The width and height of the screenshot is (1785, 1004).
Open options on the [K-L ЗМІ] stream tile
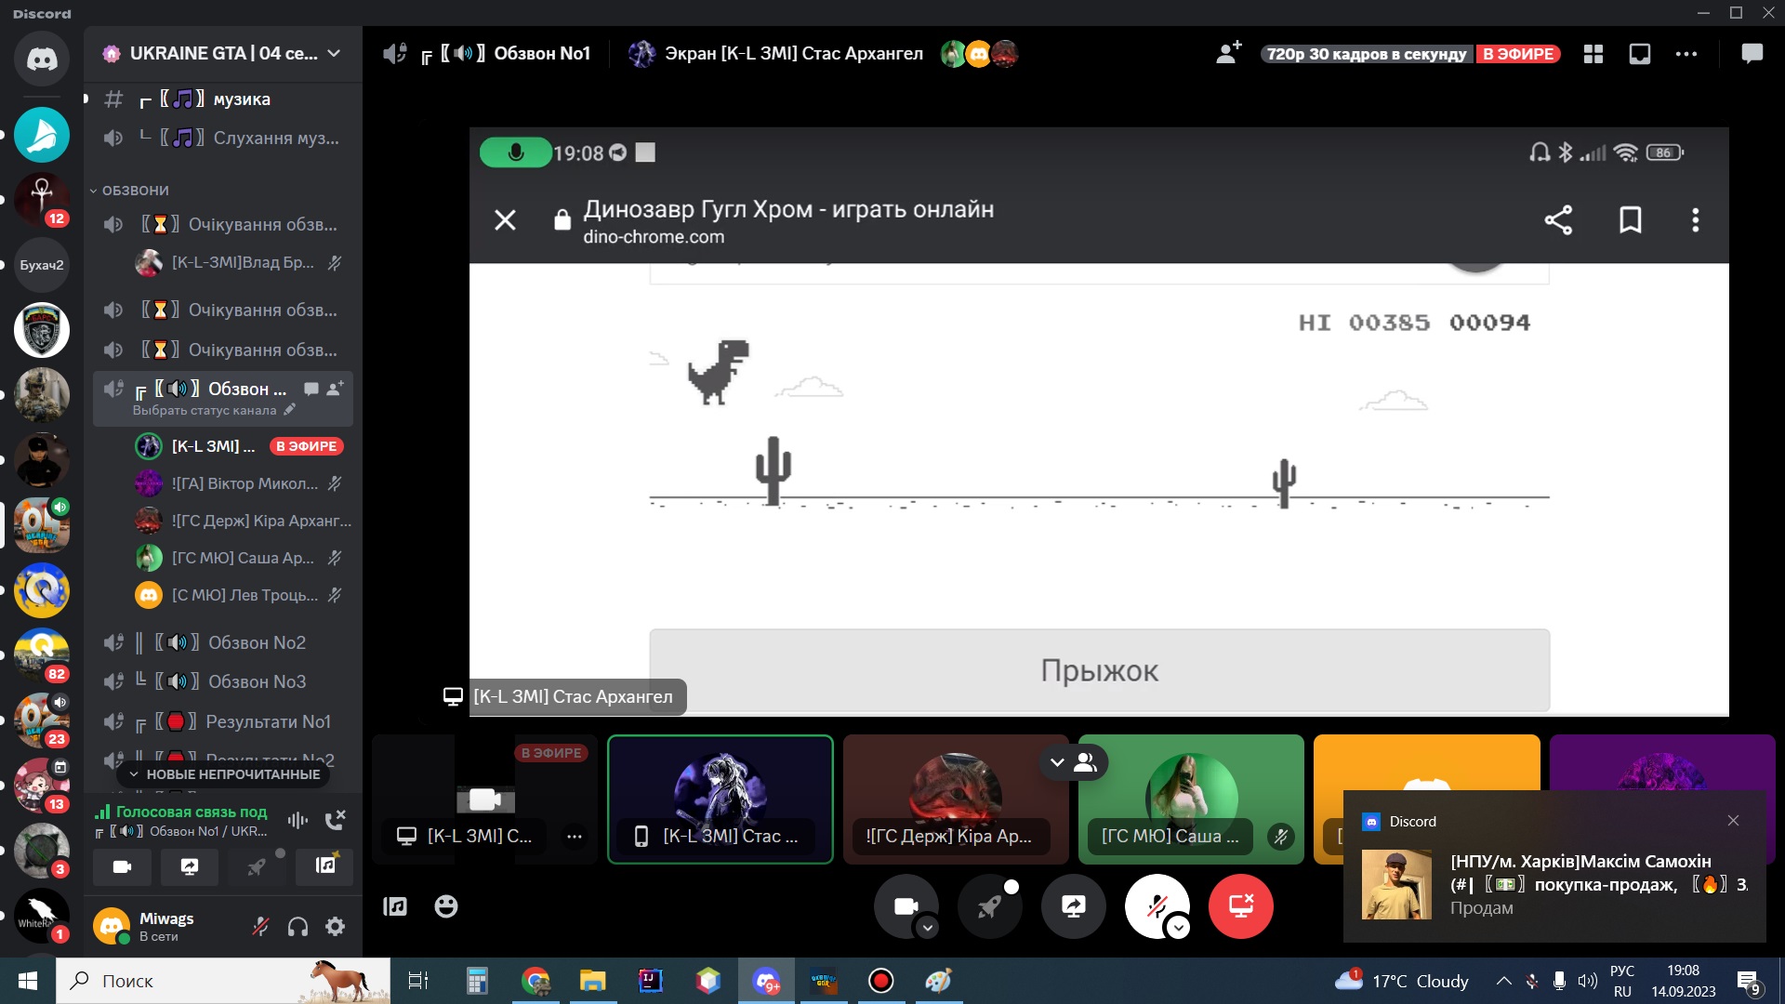[x=575, y=837]
